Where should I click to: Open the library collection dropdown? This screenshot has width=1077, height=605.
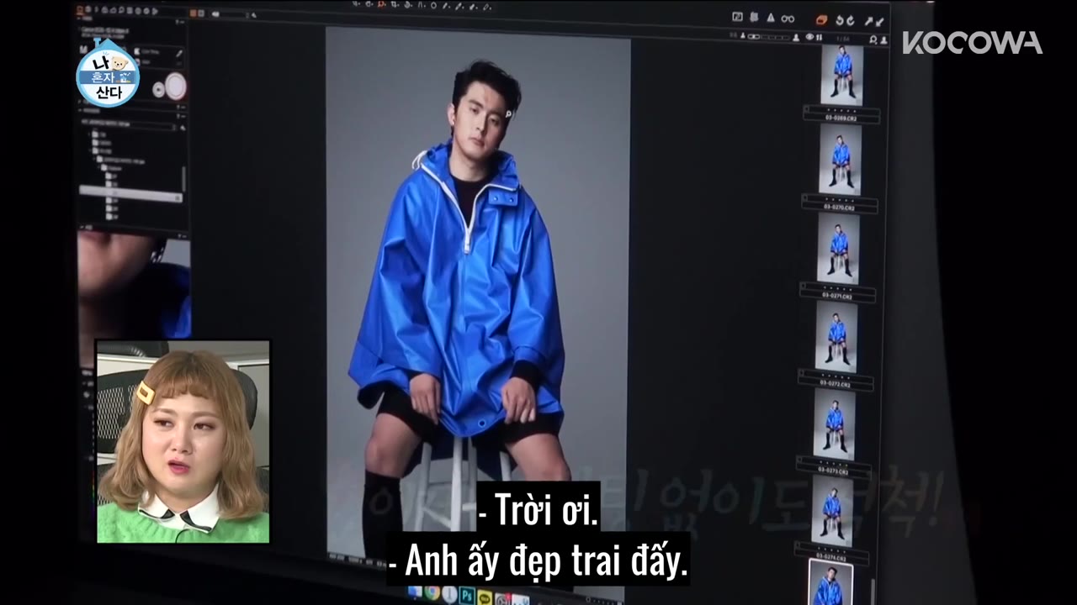129,125
